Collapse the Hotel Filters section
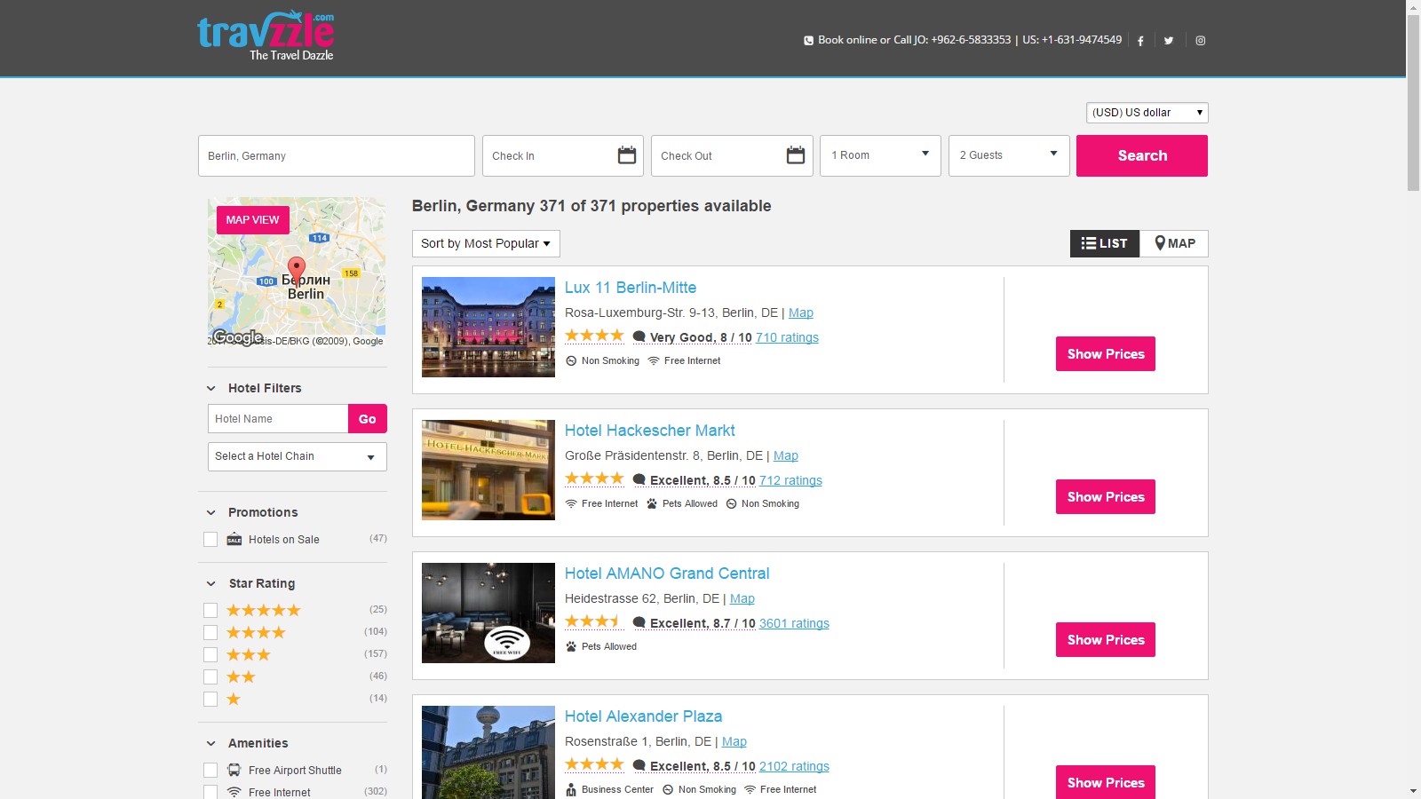 [211, 389]
